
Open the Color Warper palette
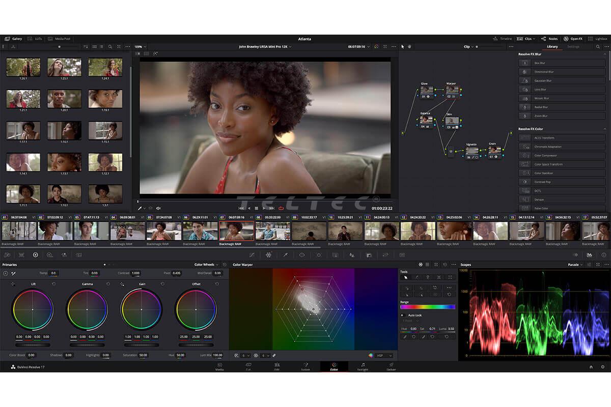click(x=268, y=255)
